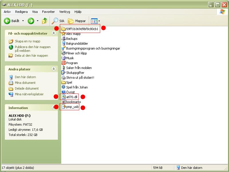Select the red Program folder icon
Viewport: 229px width, 172px height.
64,63
